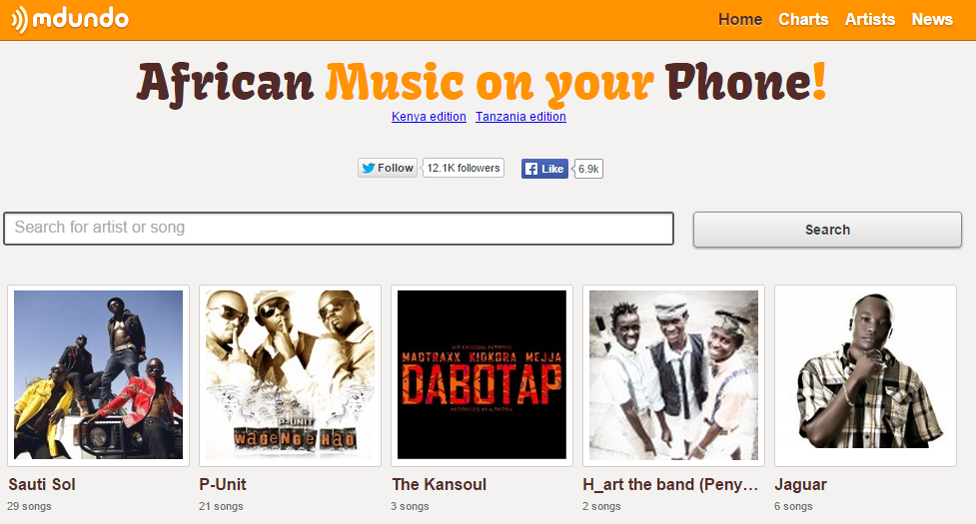Click the Search button
976x524 pixels.
pos(827,230)
